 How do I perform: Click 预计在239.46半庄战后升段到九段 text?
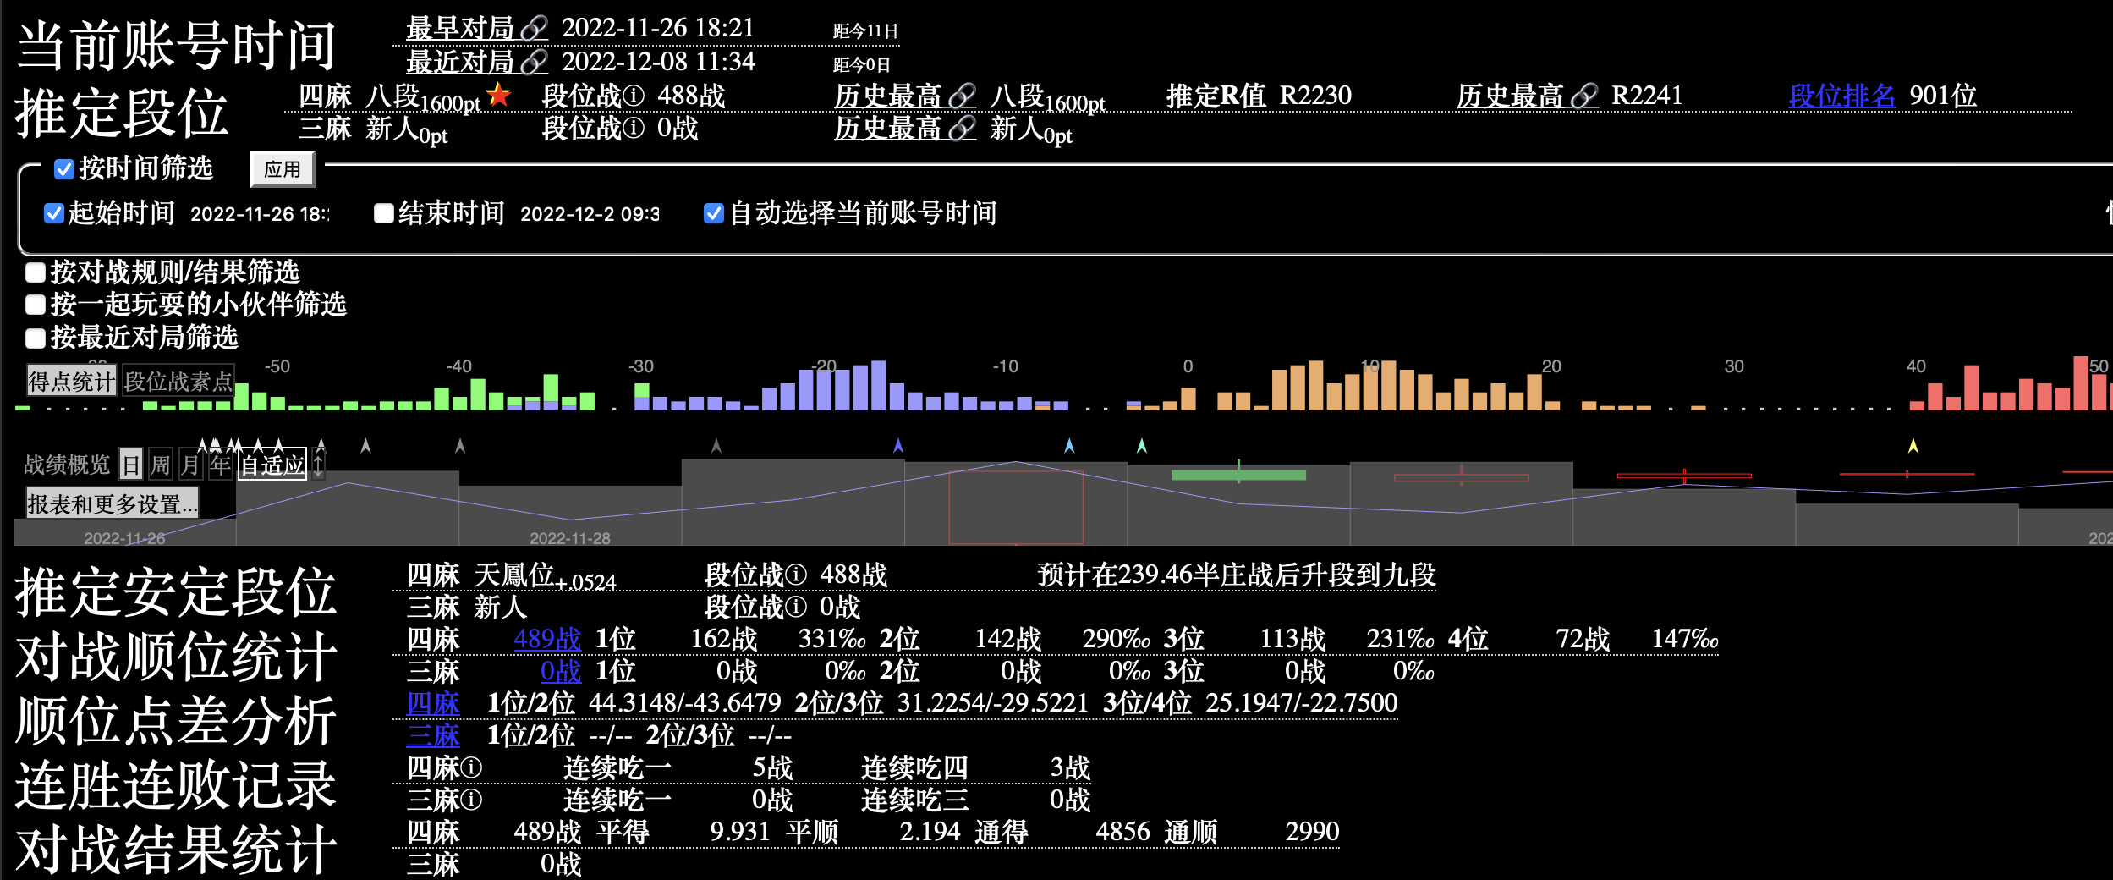tap(1237, 575)
